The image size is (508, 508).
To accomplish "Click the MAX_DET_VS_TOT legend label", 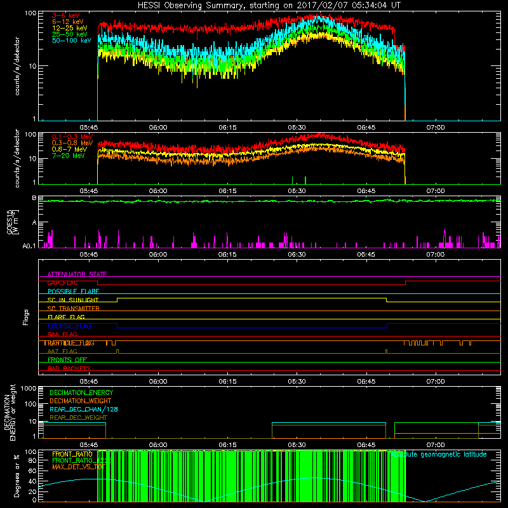I will point(79,467).
